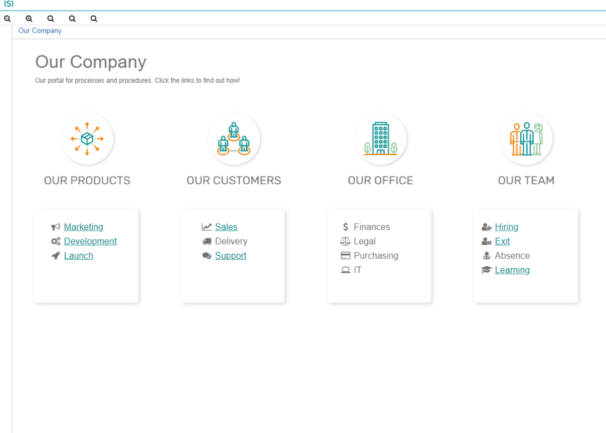Click the dollar sign icon beside Finances

345,227
